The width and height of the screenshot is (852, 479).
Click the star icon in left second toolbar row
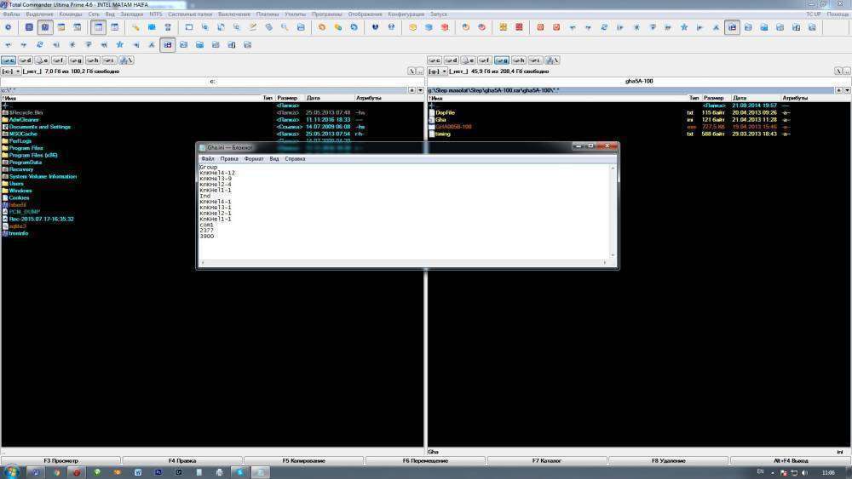[119, 44]
